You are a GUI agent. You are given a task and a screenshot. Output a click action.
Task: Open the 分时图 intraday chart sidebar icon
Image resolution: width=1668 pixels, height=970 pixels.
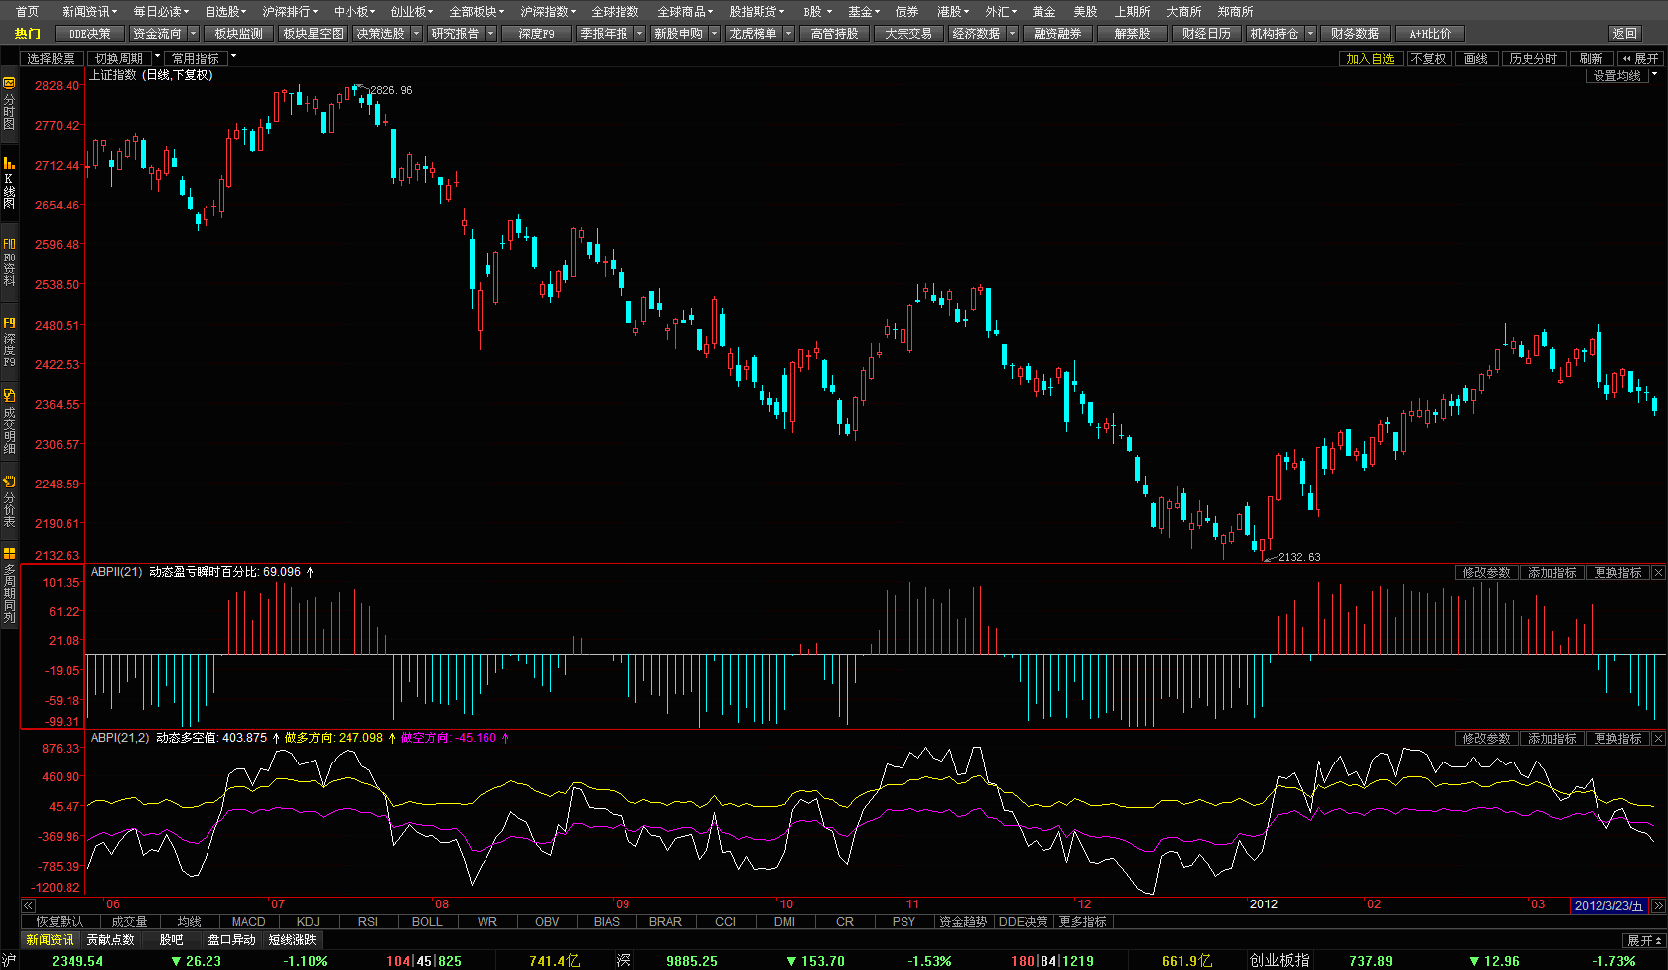pos(9,102)
